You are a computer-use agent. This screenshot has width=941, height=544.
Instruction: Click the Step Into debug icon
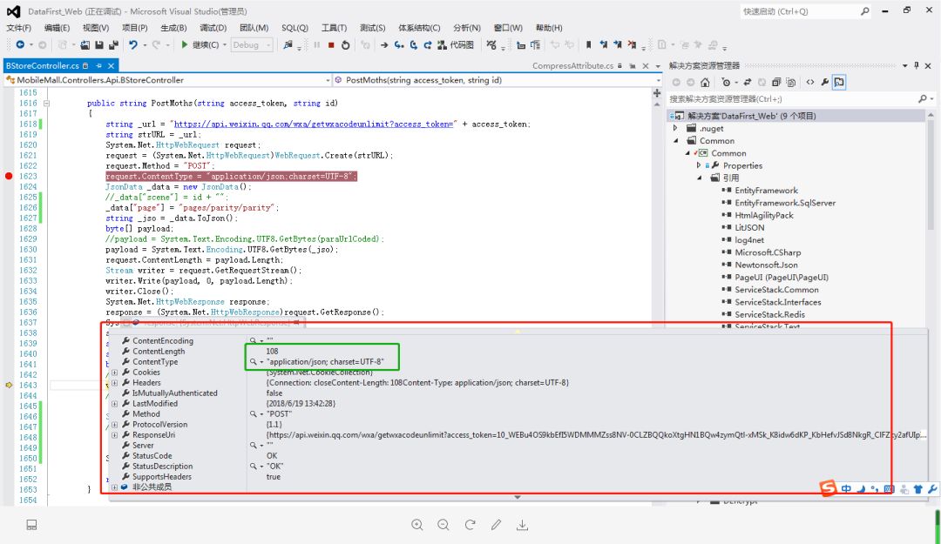pos(399,45)
